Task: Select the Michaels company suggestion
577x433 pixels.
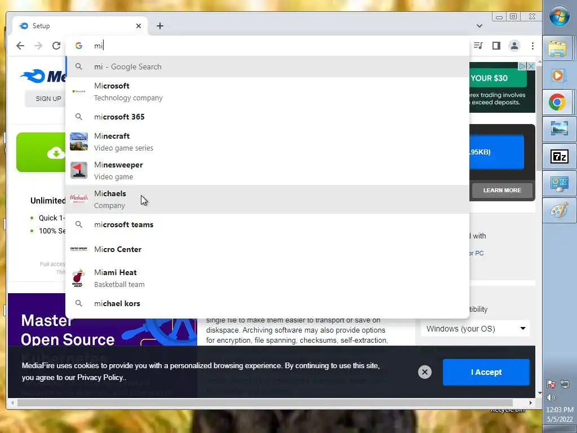Action: coord(268,199)
